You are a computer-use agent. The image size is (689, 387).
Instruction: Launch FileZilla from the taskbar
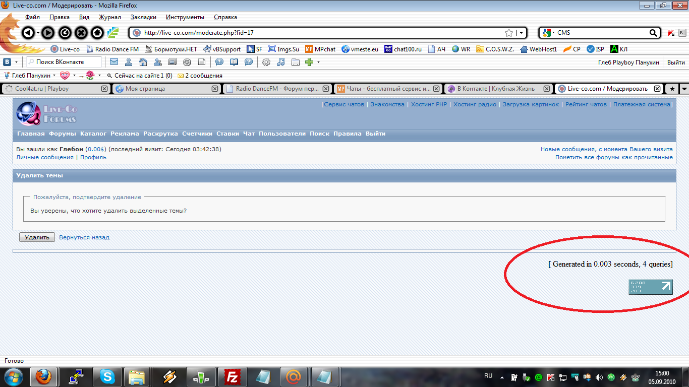[x=233, y=376]
